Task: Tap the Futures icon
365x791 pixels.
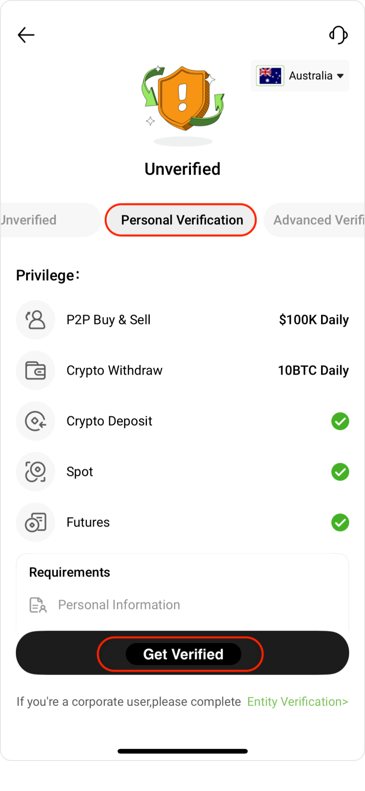Action: coord(36,522)
